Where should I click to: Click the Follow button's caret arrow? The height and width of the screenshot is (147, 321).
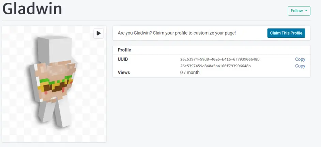pyautogui.click(x=306, y=11)
